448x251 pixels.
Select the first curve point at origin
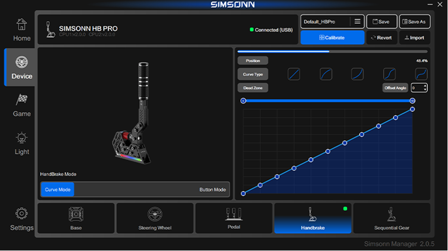coord(243,194)
